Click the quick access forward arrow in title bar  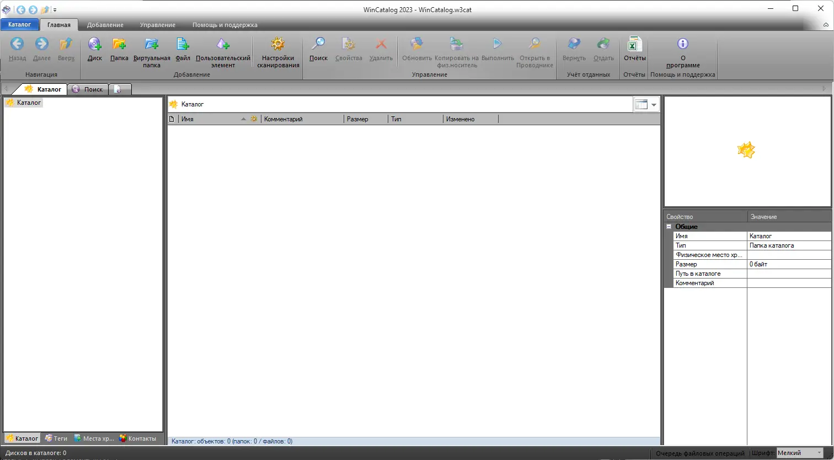33,9
